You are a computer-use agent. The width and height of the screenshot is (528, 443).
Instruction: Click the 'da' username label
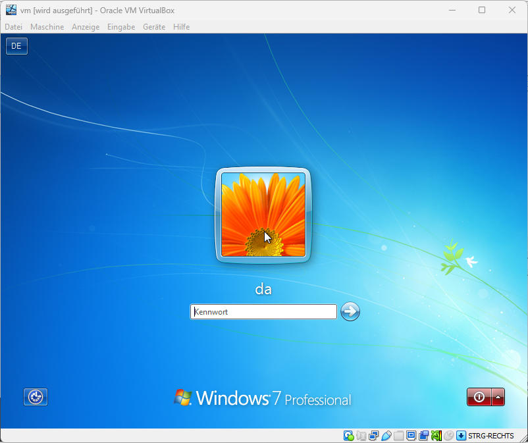coord(263,289)
